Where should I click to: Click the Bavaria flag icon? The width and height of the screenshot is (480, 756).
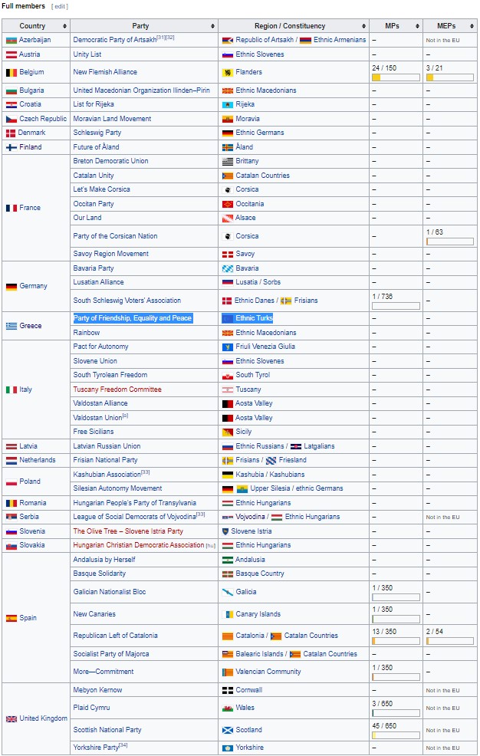[228, 268]
